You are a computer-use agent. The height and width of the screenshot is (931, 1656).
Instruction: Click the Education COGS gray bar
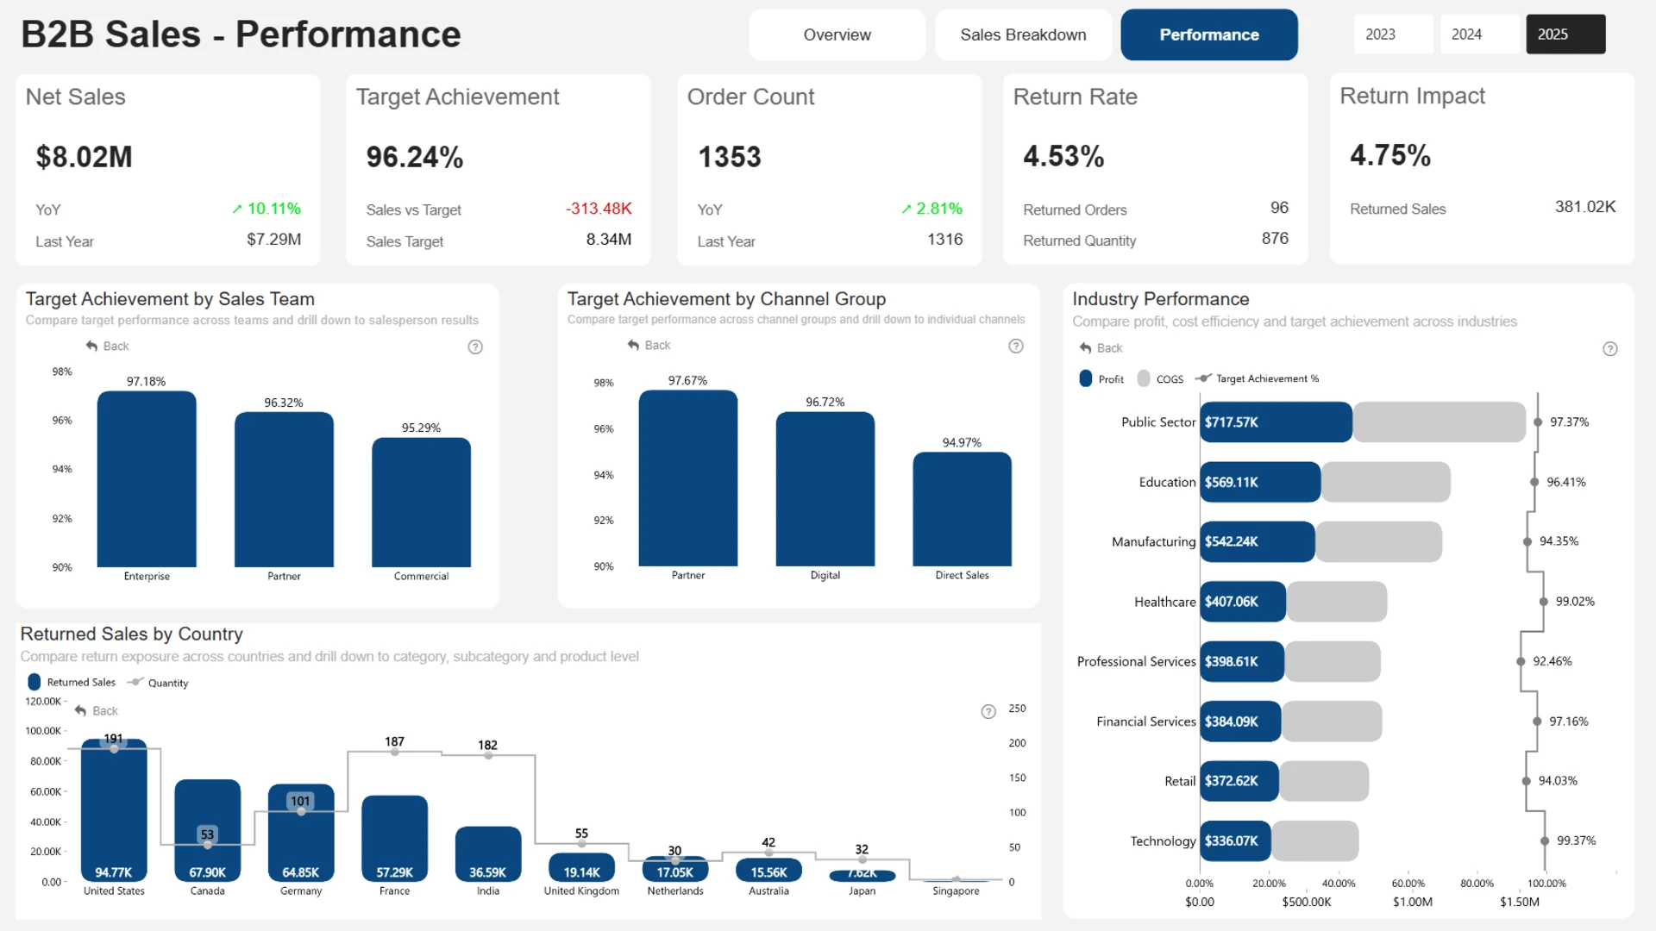pyautogui.click(x=1386, y=482)
